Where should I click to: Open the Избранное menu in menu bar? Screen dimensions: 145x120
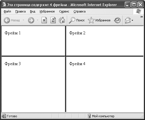tap(47, 11)
